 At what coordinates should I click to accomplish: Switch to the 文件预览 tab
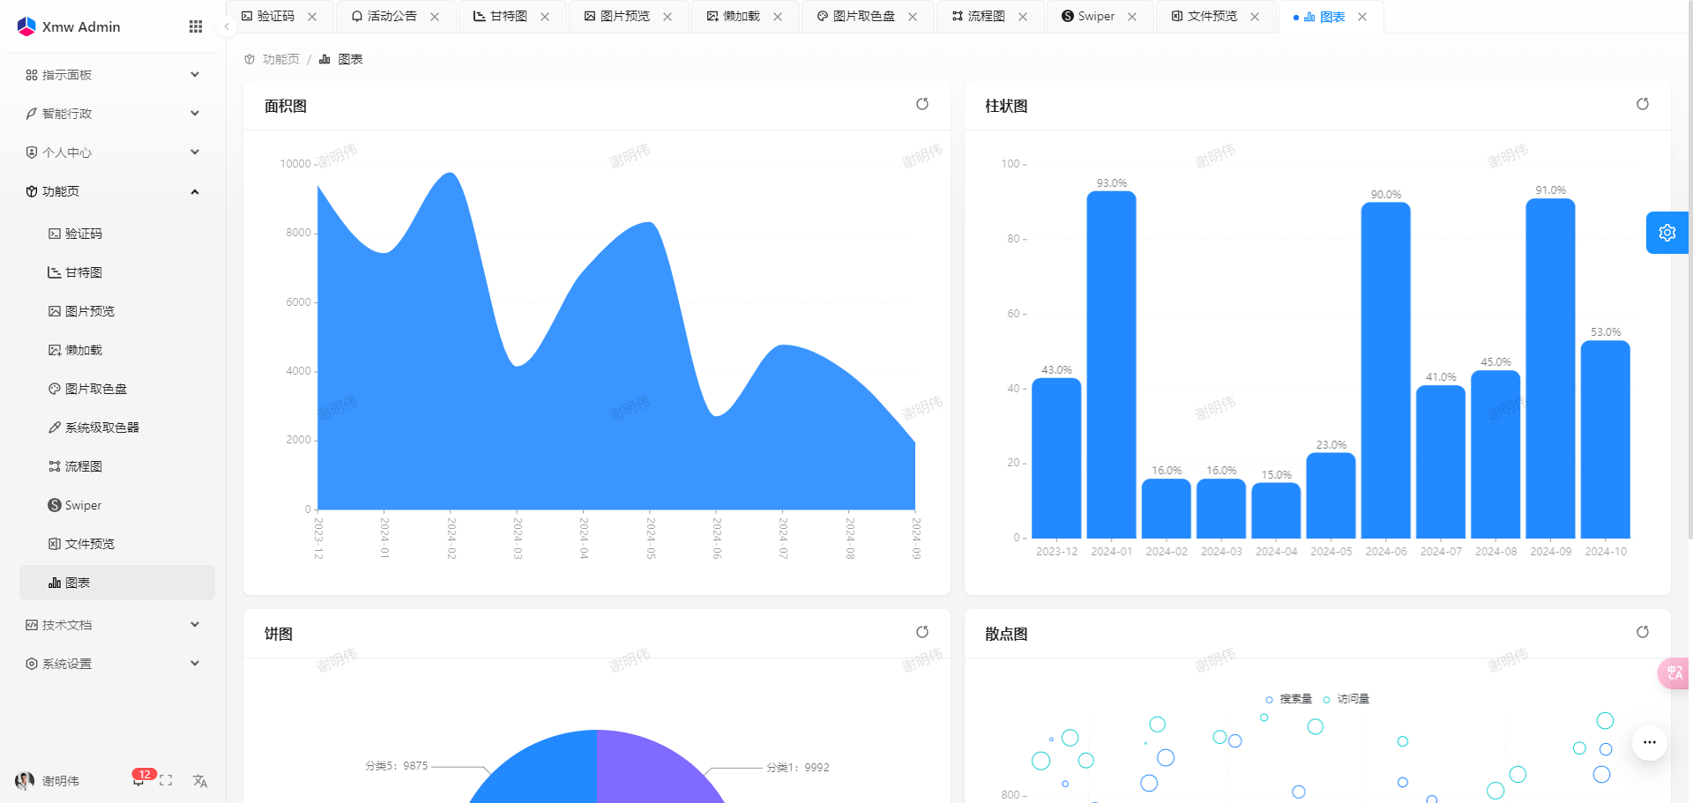1204,16
